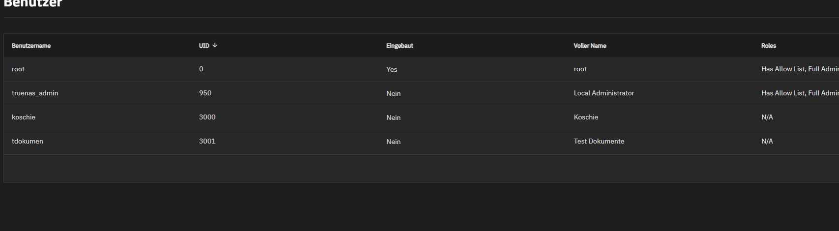Sort by Roles column header
Viewport: 839px width, 231px height.
coord(768,46)
